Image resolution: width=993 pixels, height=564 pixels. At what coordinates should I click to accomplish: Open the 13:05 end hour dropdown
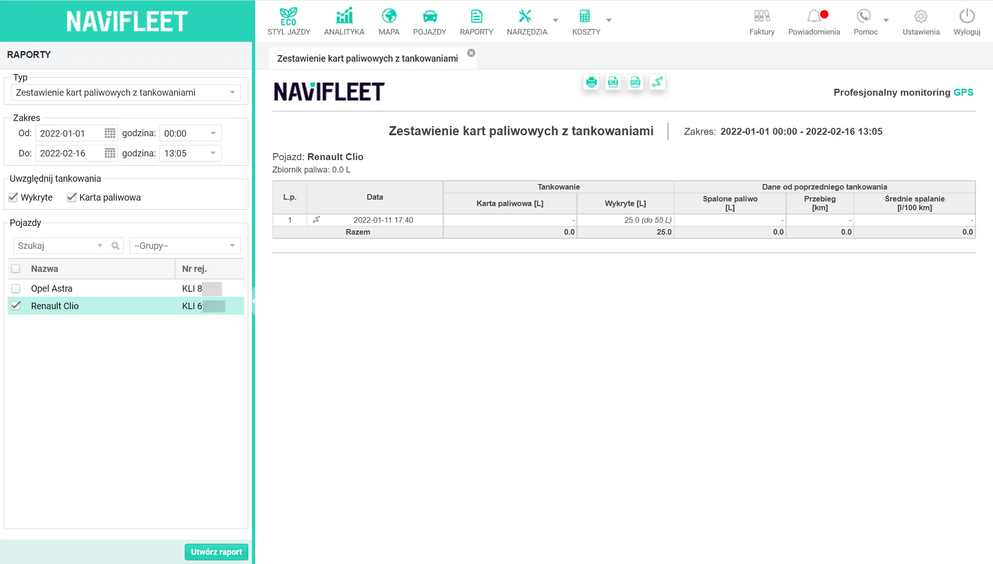pos(213,153)
